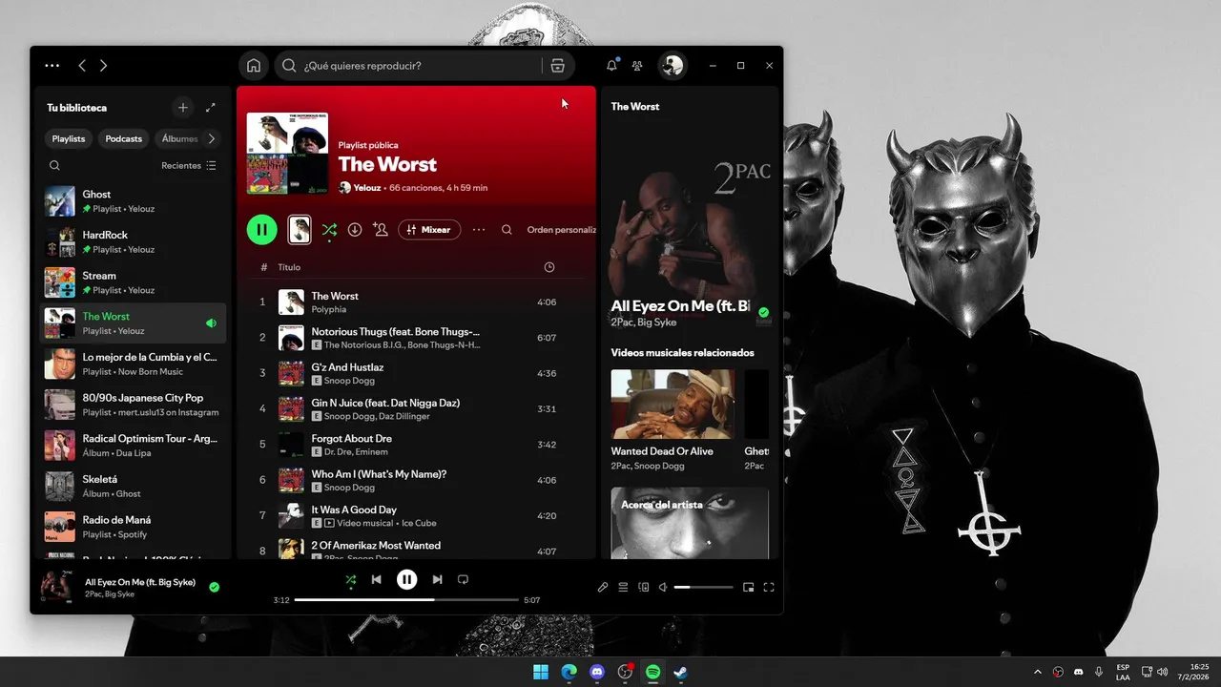The image size is (1221, 687).
Task: Select track Gin N Juice
Action: tap(416, 408)
